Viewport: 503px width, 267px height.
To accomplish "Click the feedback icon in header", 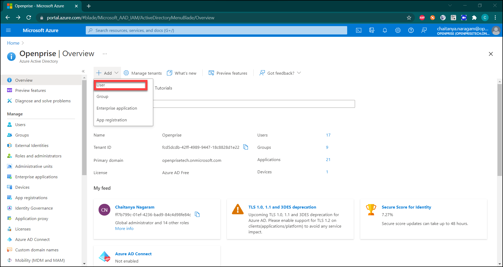I will [x=424, y=30].
